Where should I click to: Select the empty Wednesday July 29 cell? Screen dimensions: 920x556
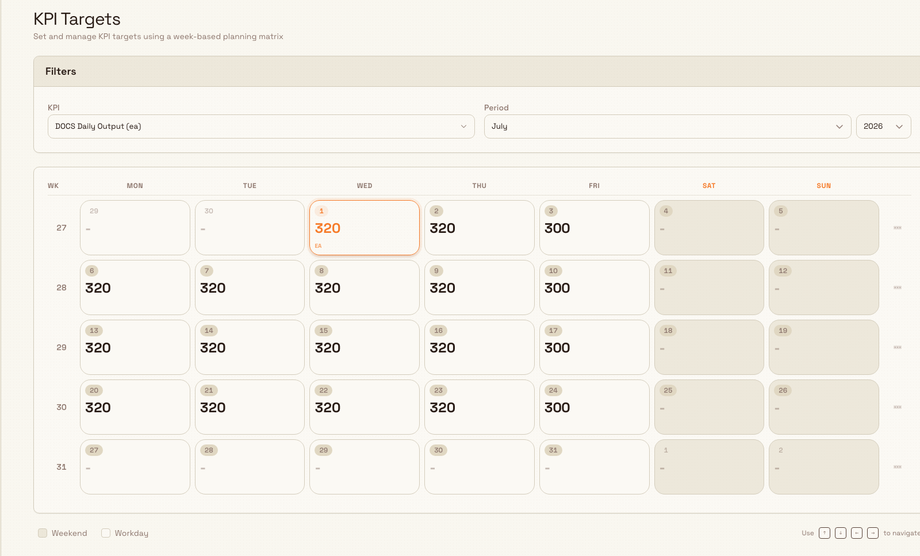[x=365, y=467]
